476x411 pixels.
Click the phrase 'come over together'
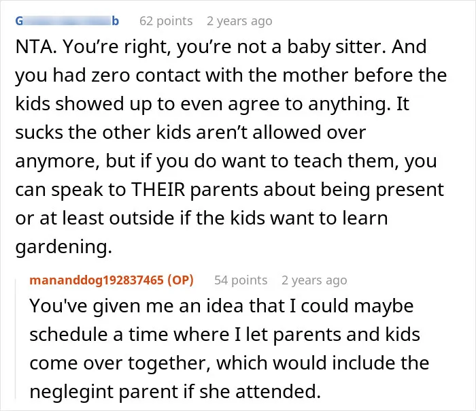pyautogui.click(x=120, y=363)
